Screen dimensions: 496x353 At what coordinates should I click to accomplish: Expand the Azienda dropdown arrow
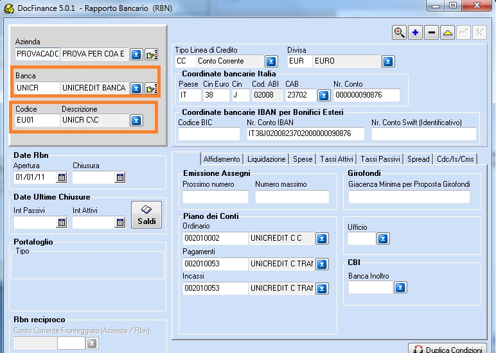[136, 55]
